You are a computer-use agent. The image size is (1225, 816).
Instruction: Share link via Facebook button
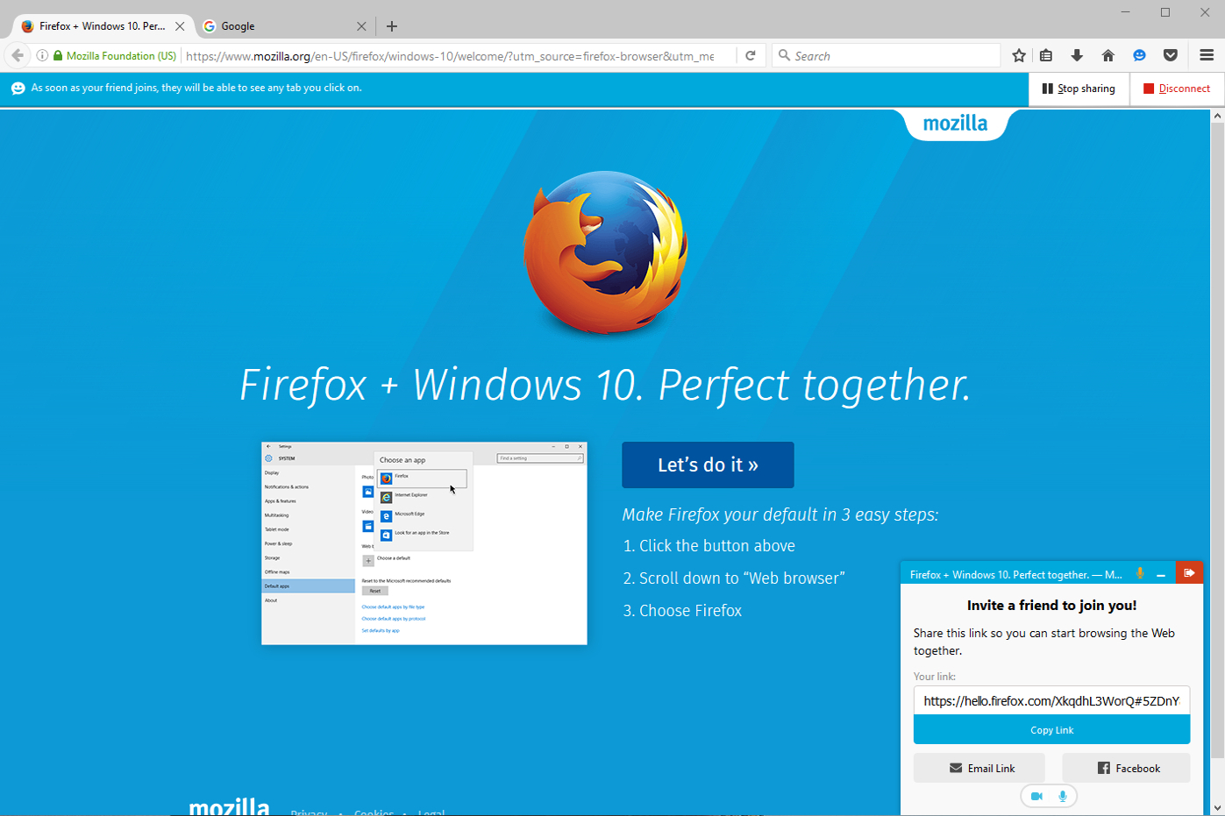1126,768
